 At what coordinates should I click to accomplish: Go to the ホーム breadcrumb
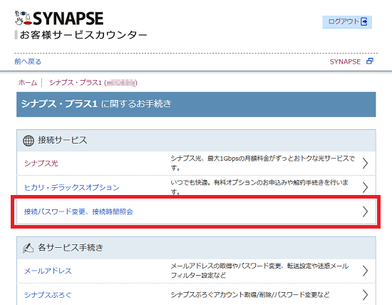coord(28,82)
